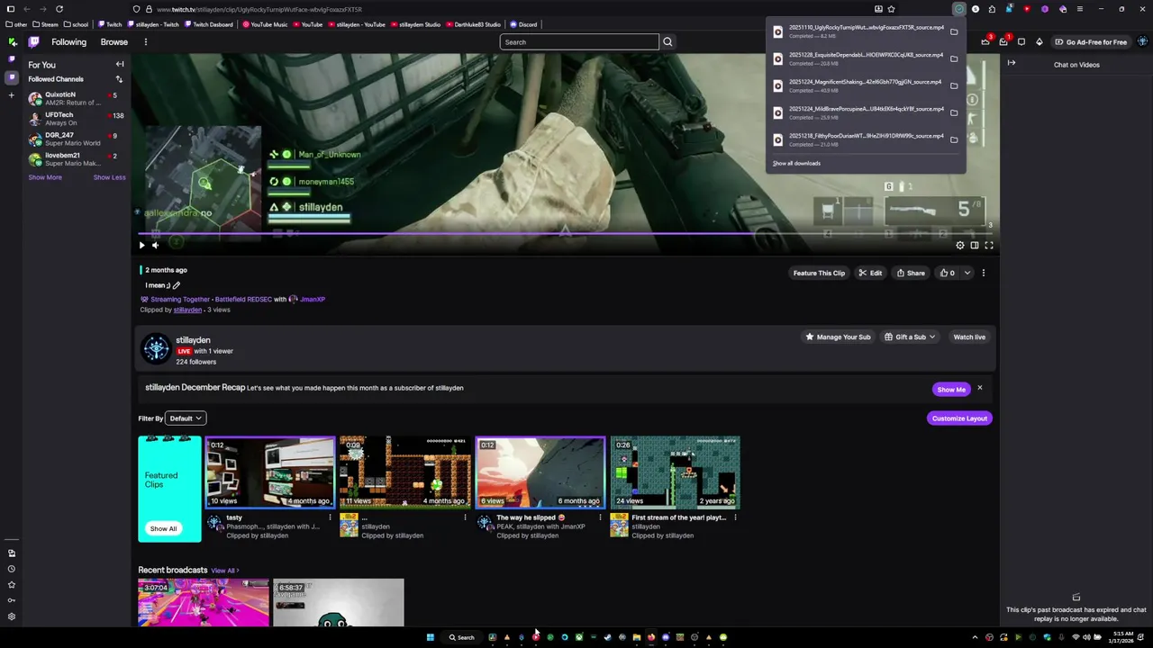Click Watch live button
Image resolution: width=1153 pixels, height=648 pixels.
pyautogui.click(x=969, y=337)
